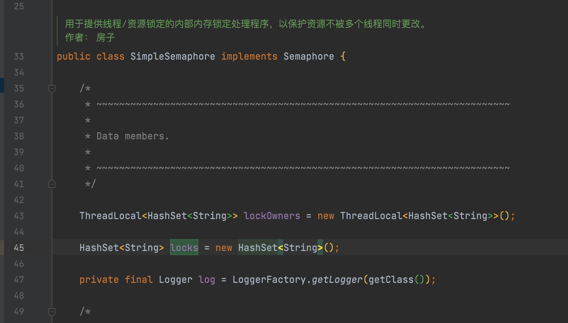Click the getLogger method call
The image size is (568, 323).
(x=337, y=280)
